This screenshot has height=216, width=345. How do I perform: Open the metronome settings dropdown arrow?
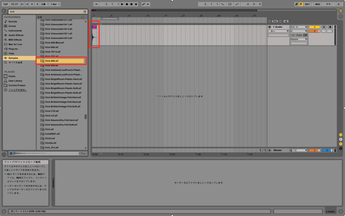point(48,4)
